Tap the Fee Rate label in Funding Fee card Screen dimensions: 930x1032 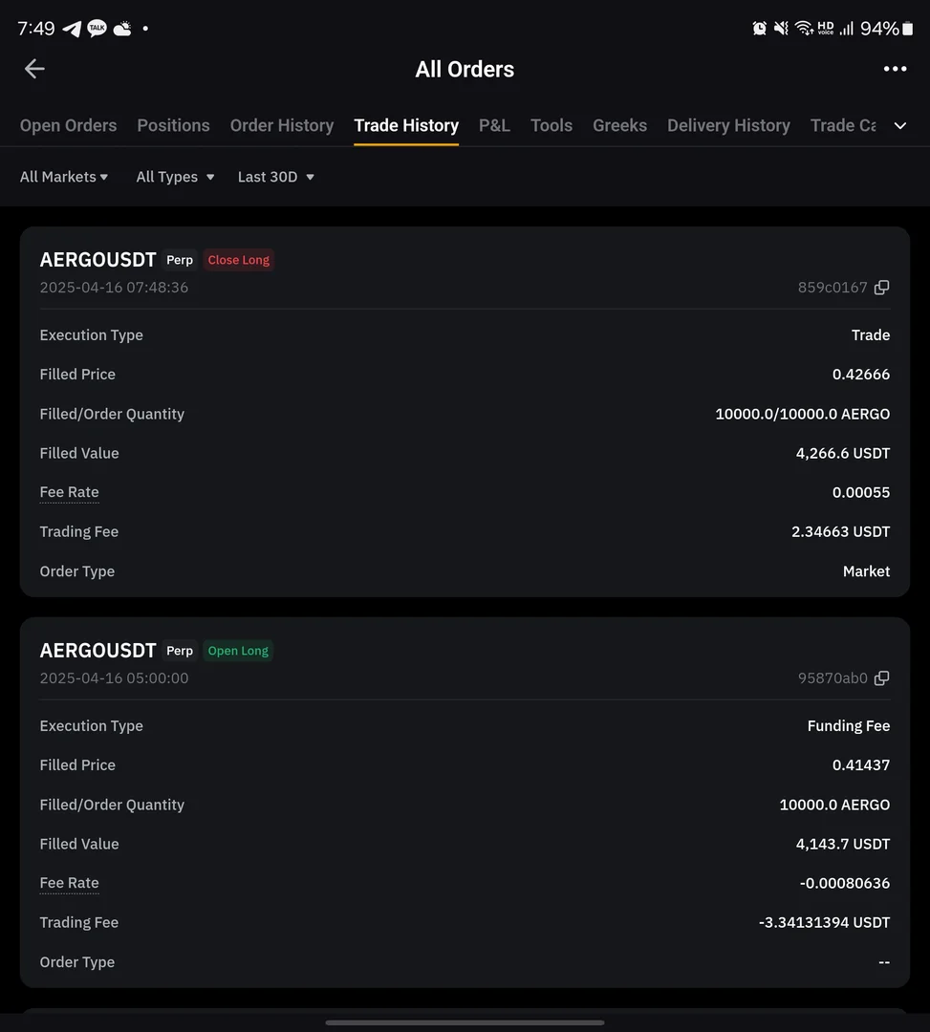[x=69, y=883]
